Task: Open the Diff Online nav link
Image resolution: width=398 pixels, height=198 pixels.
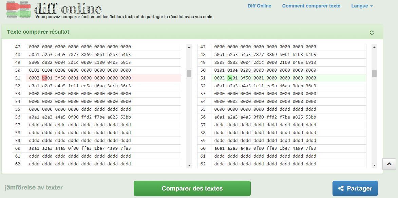Action: [x=259, y=6]
